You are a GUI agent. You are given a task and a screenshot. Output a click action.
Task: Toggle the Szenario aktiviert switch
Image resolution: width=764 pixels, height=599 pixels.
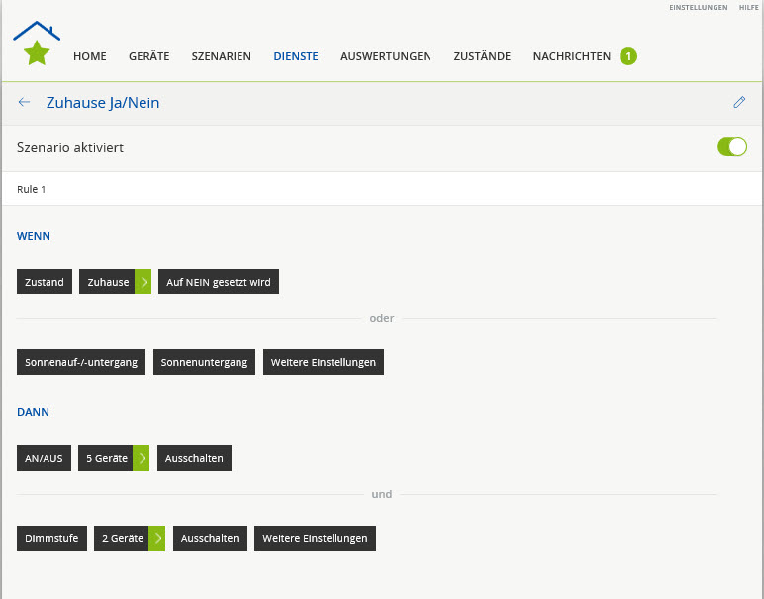click(x=731, y=147)
